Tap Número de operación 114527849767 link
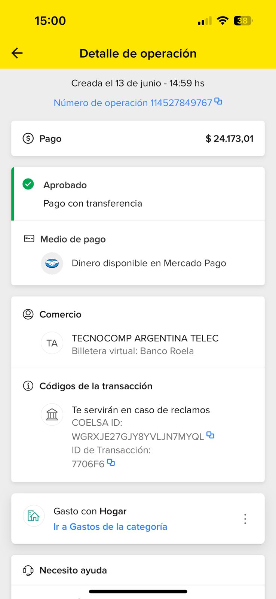The image size is (276, 599). pos(133,103)
